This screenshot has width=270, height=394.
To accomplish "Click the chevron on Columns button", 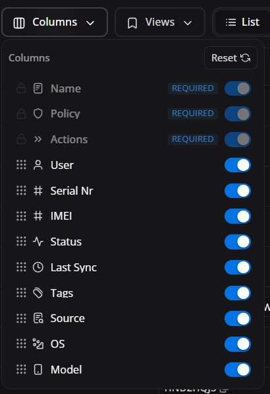I will [90, 23].
